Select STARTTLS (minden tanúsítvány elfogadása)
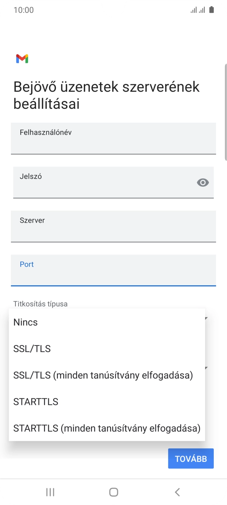 (x=107, y=428)
